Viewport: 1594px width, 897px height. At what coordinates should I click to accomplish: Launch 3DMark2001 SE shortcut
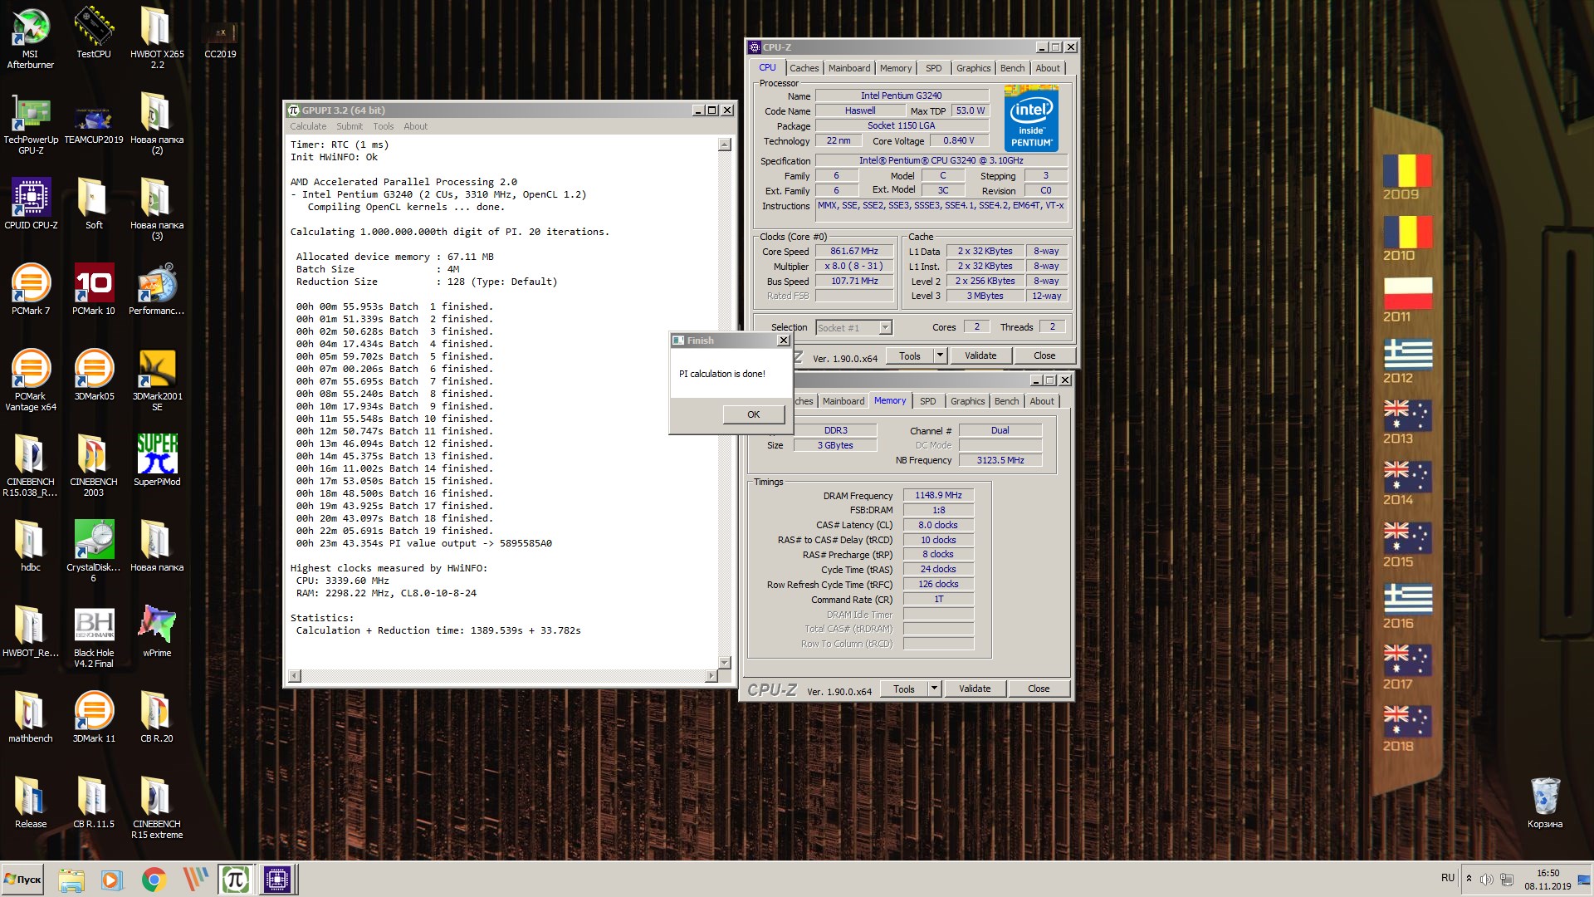point(157,380)
